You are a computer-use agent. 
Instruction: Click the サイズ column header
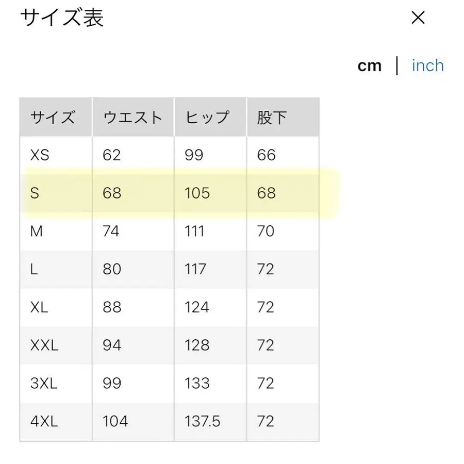point(54,117)
